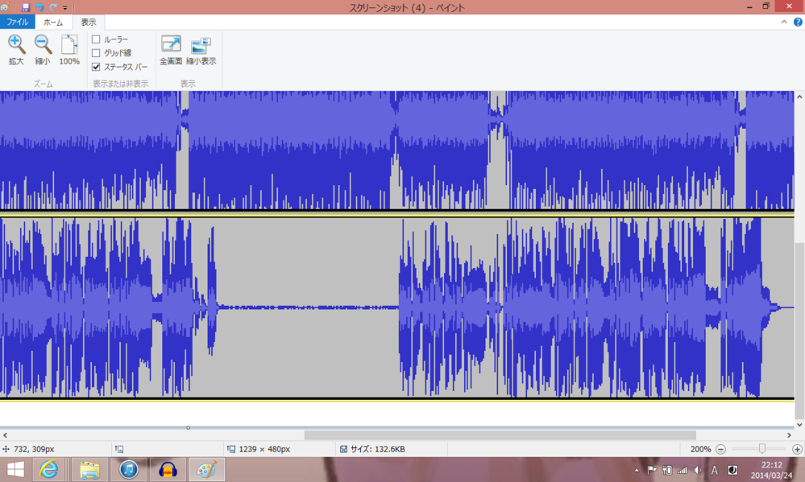Click the status bar zoom out minus button
This screenshot has width=805, height=482.
tap(721, 449)
